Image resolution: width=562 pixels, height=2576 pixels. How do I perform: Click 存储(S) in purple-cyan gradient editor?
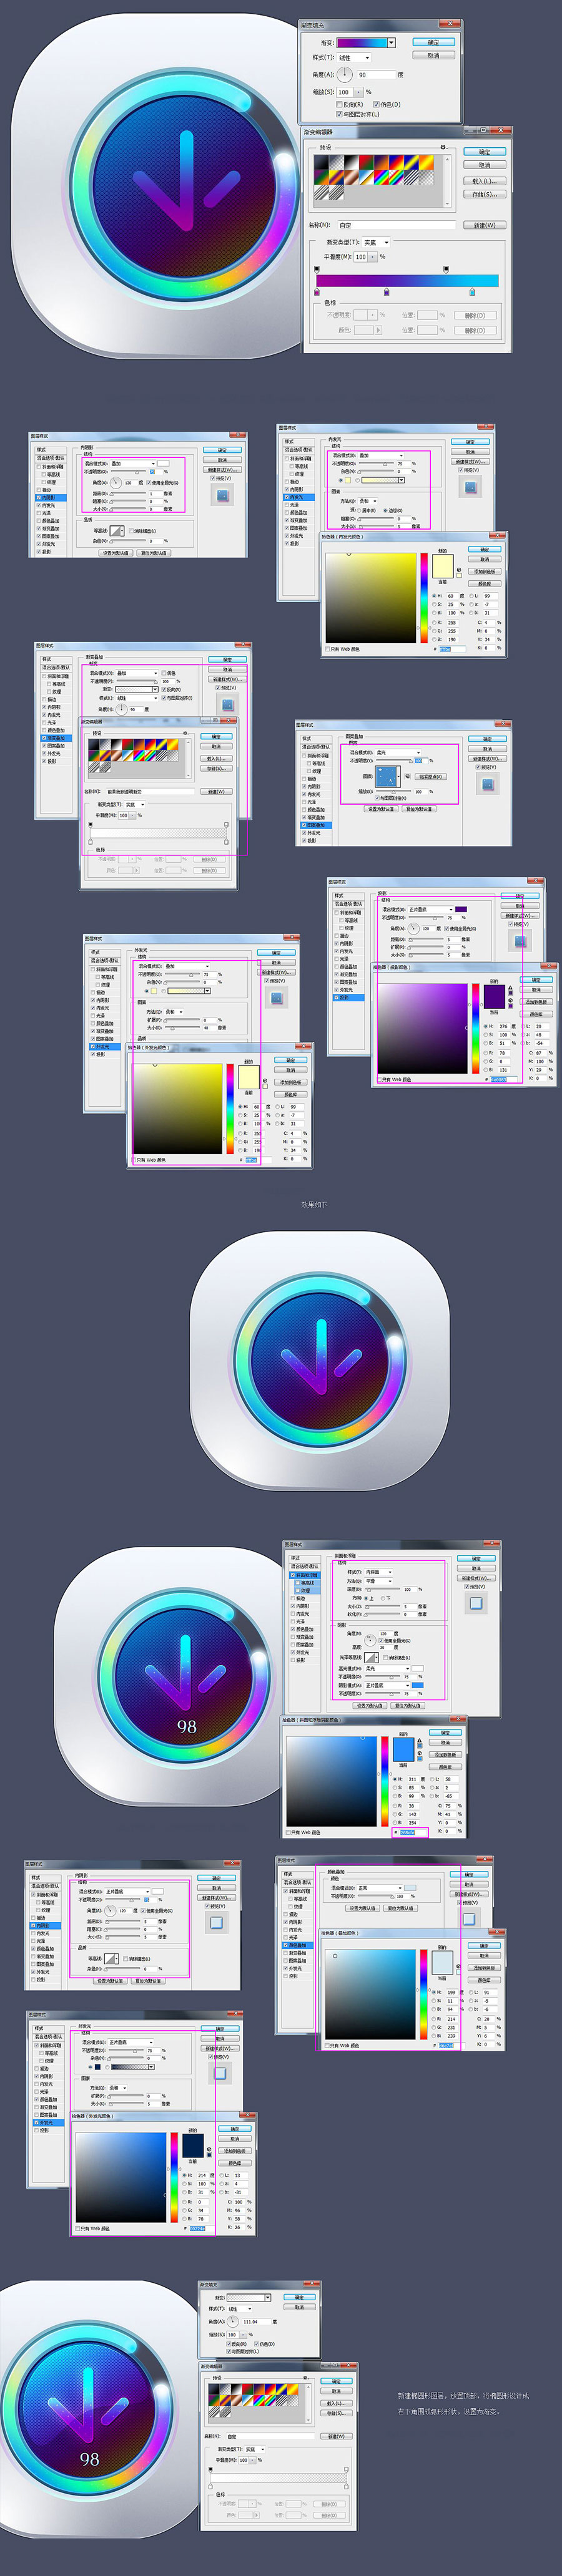coord(486,194)
